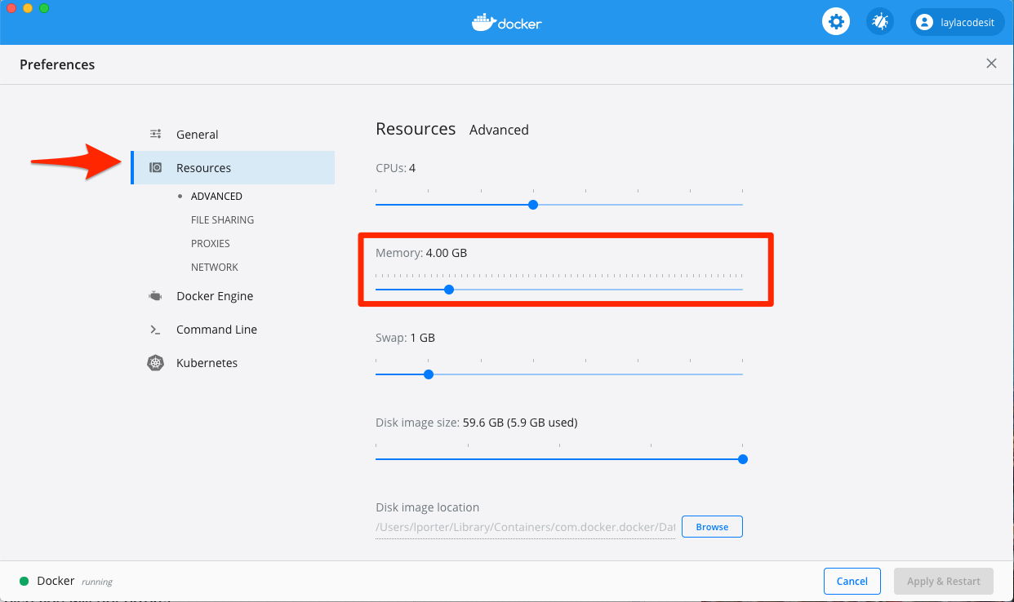Click the Command Line prompt icon

pyautogui.click(x=155, y=330)
